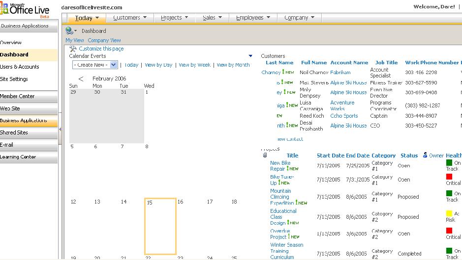Switch to the Sales tab
This screenshot has height=260, width=462.
[x=212, y=18]
